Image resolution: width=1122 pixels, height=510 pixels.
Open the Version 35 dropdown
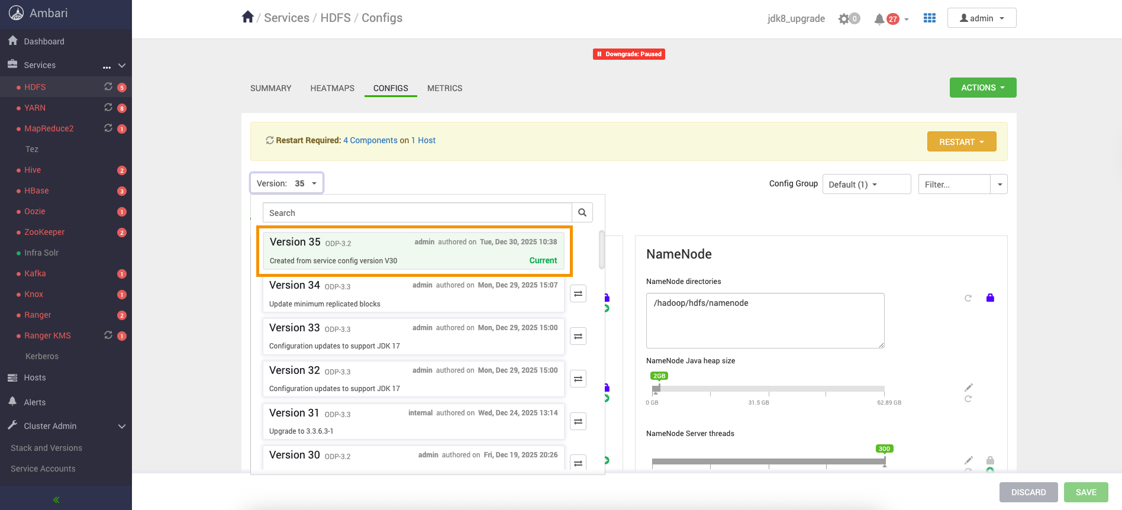(x=287, y=183)
